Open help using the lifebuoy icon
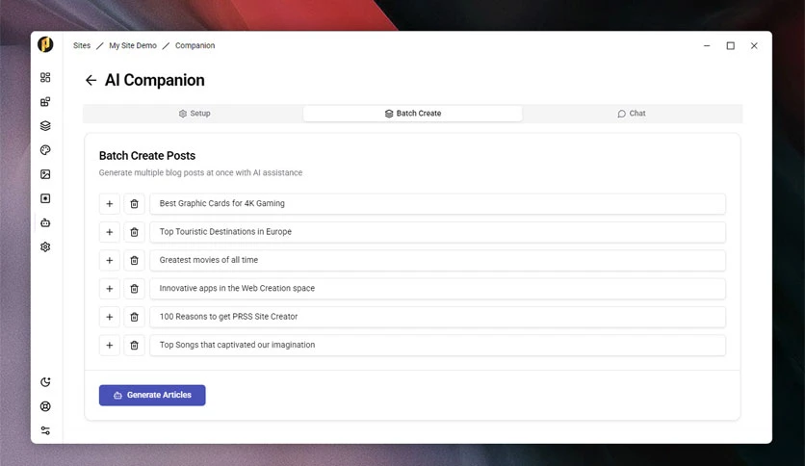Screen dimensions: 805x466 (x=45, y=406)
